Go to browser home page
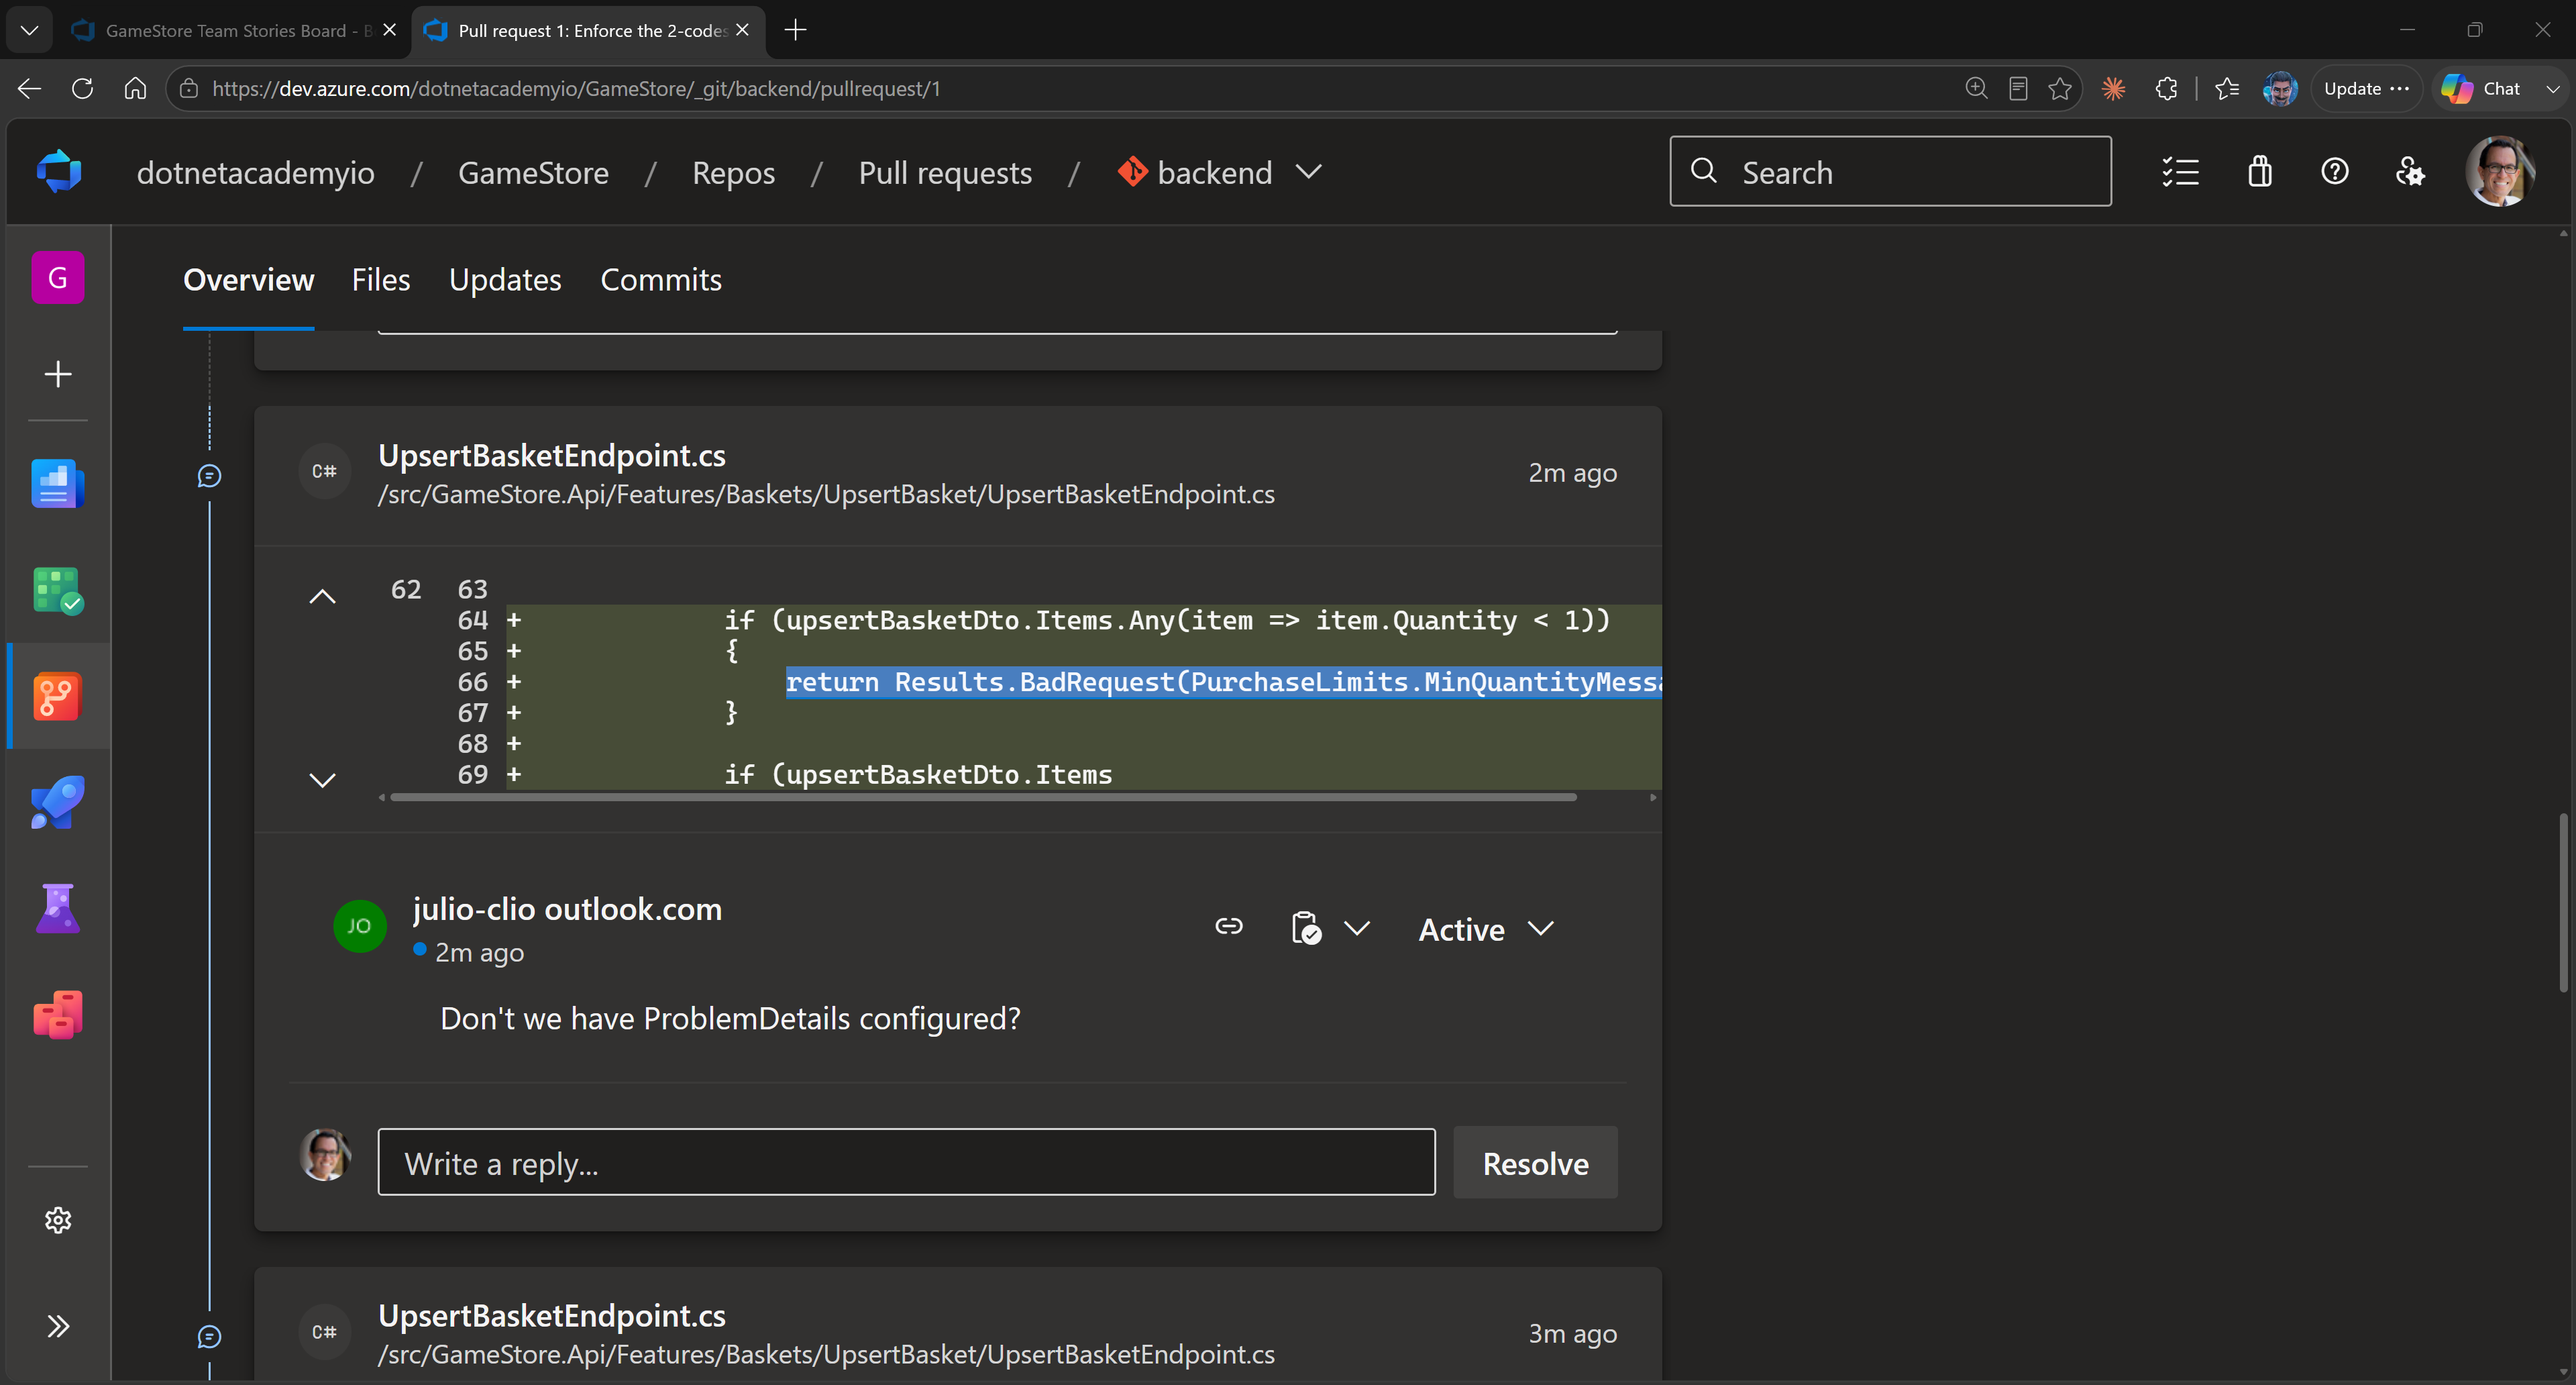This screenshot has height=1385, width=2576. [135, 88]
